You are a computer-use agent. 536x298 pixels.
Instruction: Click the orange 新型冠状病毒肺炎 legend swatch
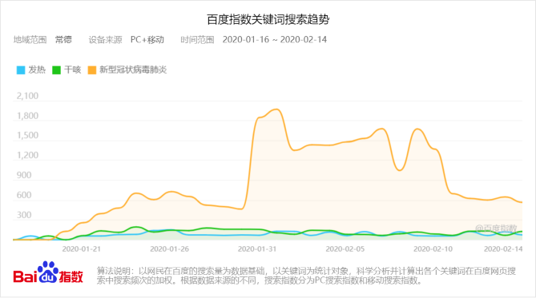tap(92, 70)
